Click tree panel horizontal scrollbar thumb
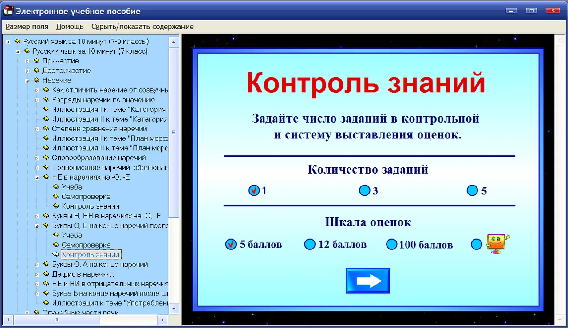The width and height of the screenshot is (568, 328). coord(56,320)
